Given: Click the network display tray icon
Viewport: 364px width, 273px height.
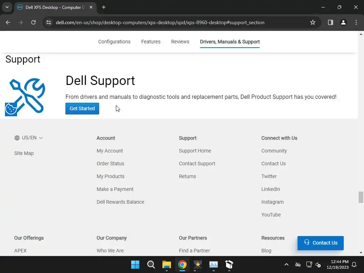Looking at the screenshot, I should [x=309, y=264].
